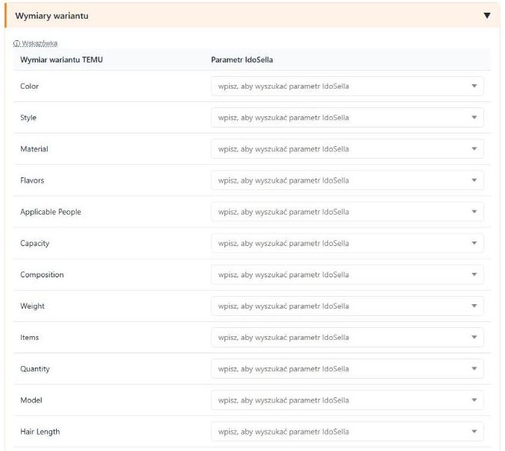505x451 pixels.
Task: Click the Wymiary wariantu section title
Action: (x=51, y=16)
